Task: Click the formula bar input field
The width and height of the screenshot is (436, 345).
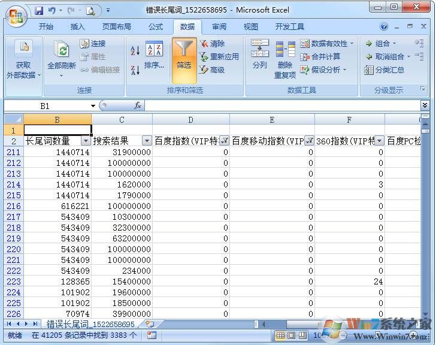Action: (281, 106)
